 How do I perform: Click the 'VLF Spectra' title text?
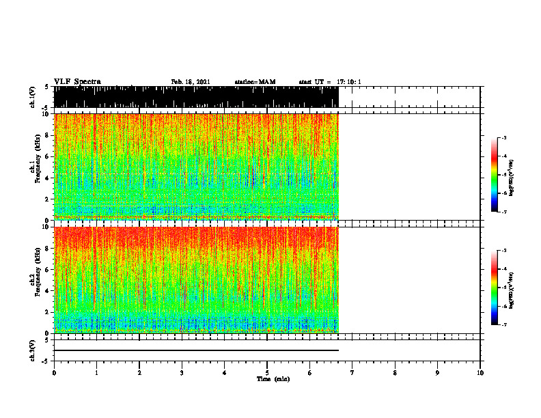(77, 82)
